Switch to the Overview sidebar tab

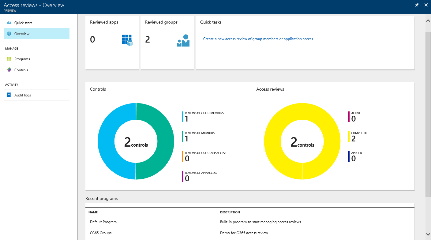click(x=22, y=34)
